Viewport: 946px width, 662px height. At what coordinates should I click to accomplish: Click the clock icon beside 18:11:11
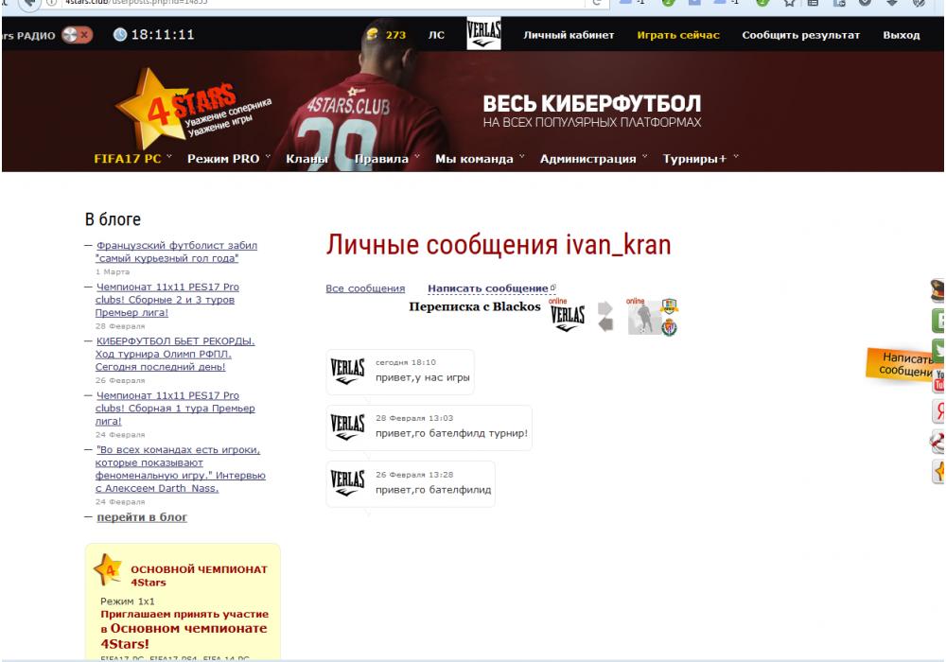(x=119, y=34)
